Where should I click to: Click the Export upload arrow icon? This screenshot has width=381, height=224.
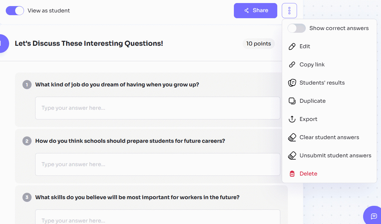pyautogui.click(x=292, y=119)
